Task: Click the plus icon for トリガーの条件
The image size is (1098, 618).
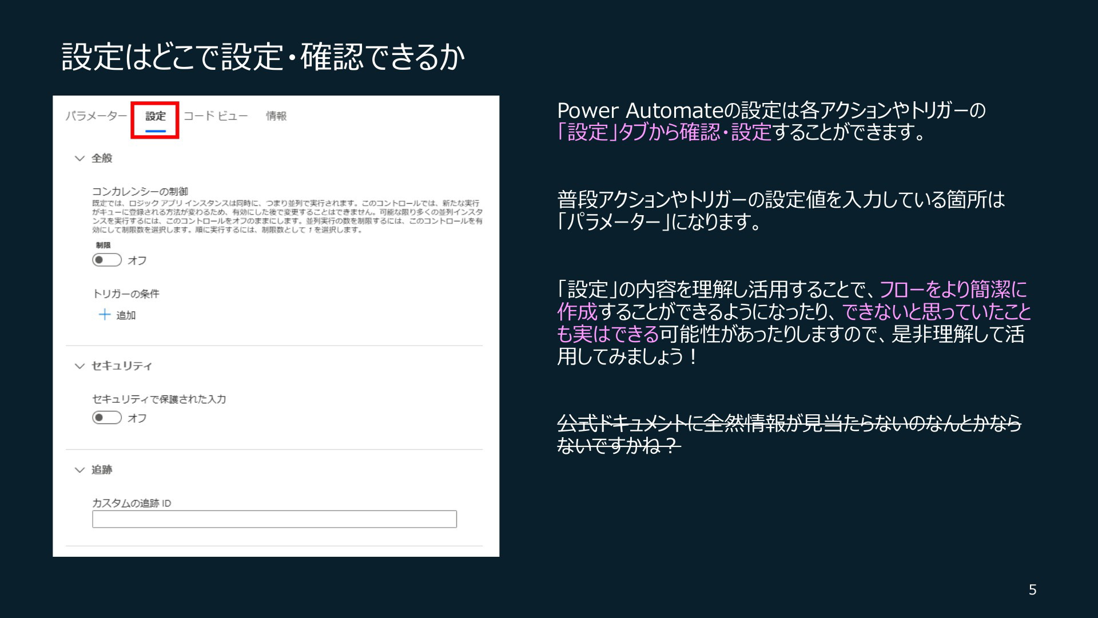Action: pyautogui.click(x=104, y=315)
